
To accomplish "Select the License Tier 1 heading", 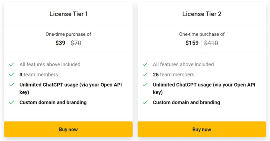I will point(68,14).
